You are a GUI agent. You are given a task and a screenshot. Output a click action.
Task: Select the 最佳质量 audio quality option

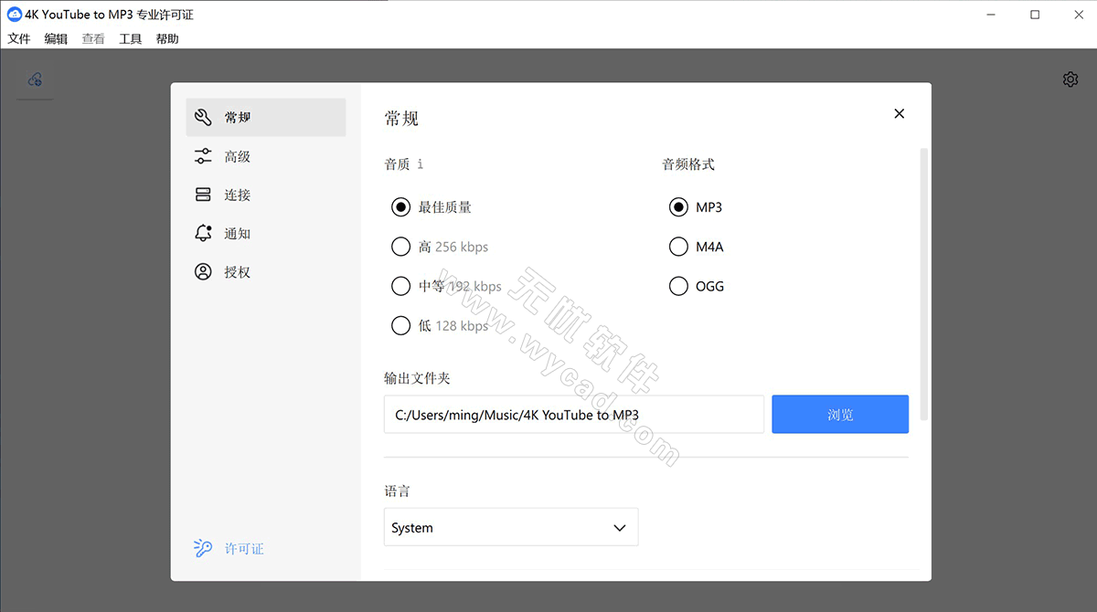(x=400, y=206)
